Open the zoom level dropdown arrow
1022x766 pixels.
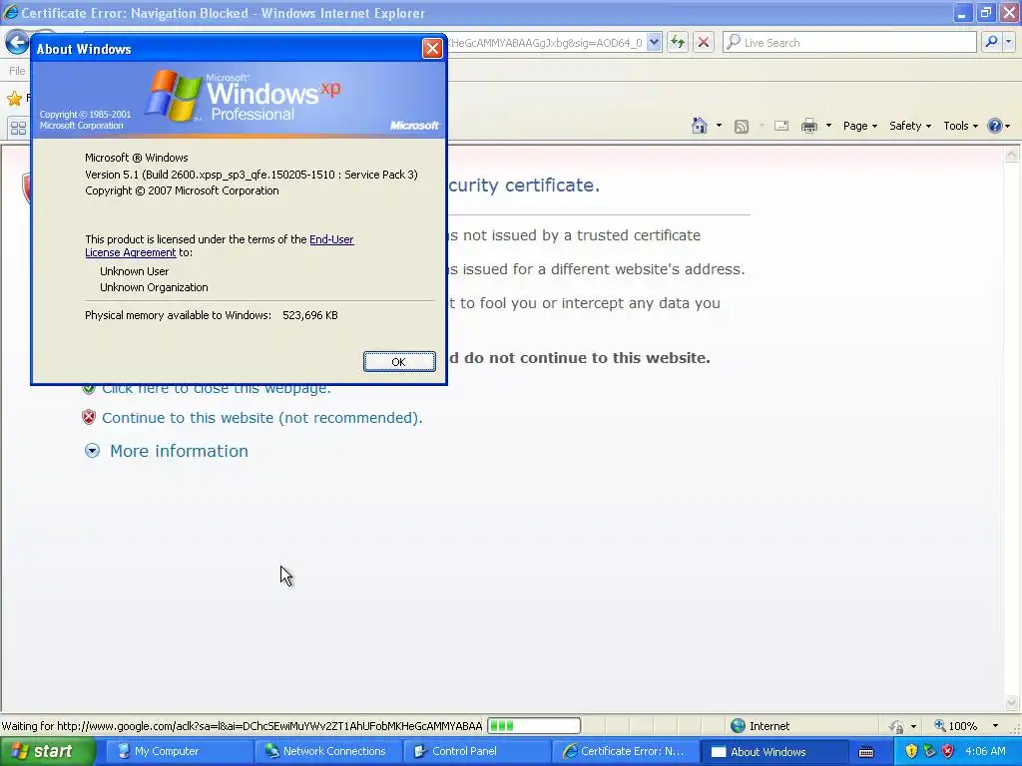coord(995,726)
